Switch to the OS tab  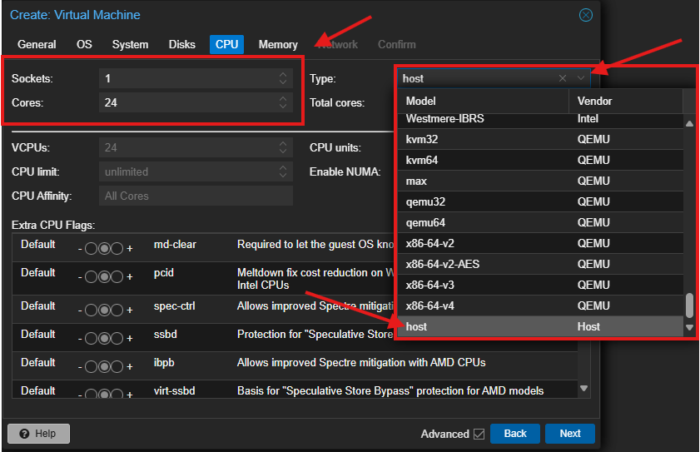(84, 45)
